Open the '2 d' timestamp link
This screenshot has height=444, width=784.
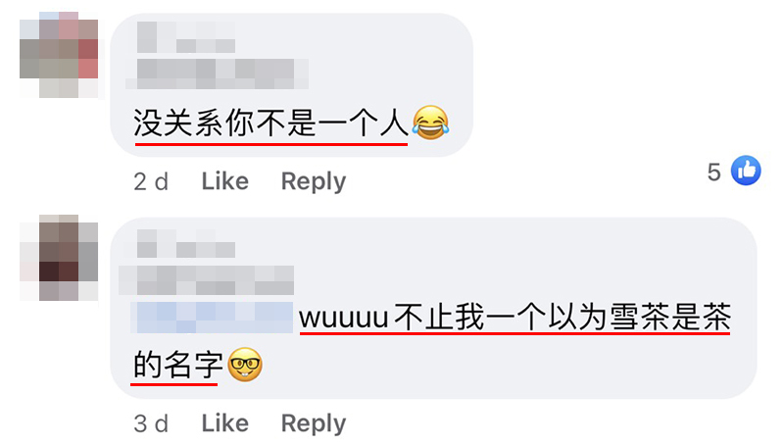151,181
